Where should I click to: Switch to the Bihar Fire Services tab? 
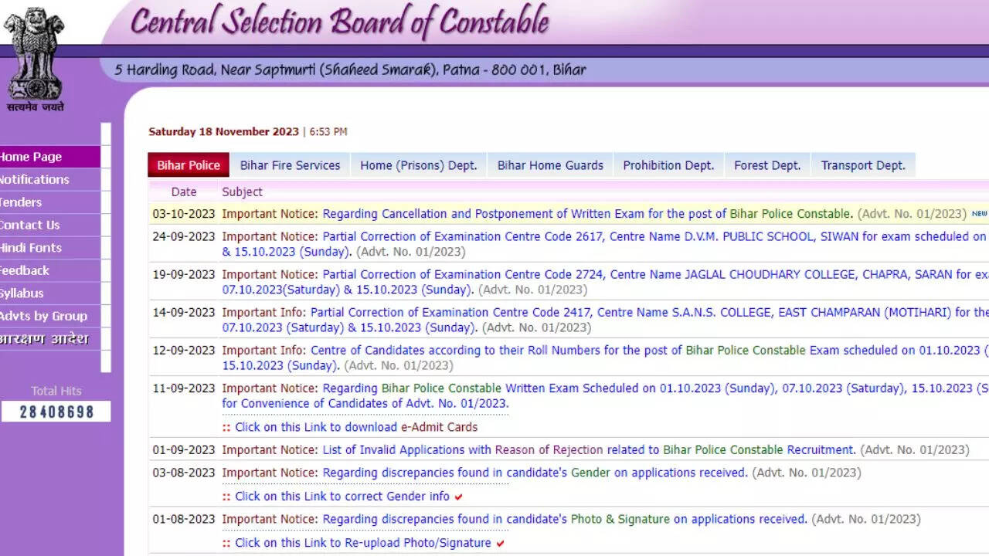tap(290, 165)
